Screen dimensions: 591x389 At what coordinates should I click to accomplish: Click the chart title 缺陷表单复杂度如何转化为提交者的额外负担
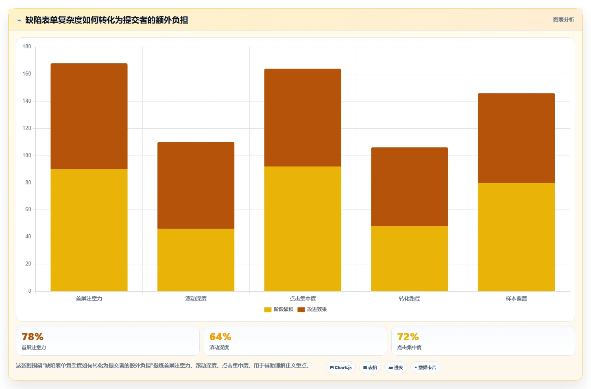(107, 20)
